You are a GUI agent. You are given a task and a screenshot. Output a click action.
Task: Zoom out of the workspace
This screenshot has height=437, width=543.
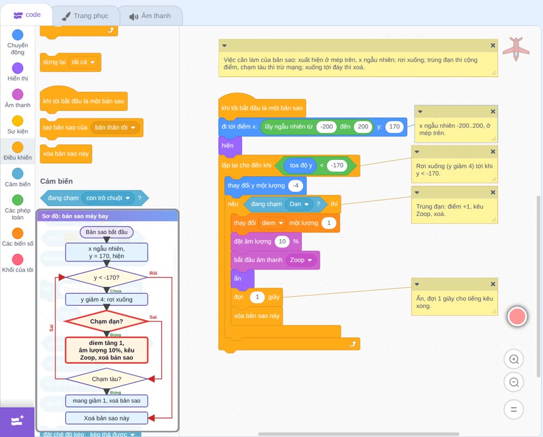[514, 382]
